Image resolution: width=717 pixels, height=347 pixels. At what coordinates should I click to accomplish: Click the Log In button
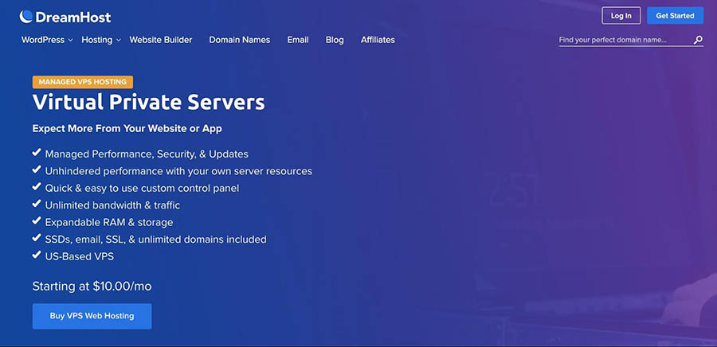coord(621,16)
